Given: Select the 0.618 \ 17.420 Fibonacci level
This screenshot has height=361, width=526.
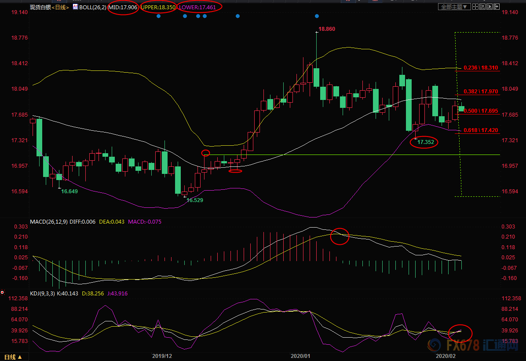Looking at the screenshot, I should pos(481,130).
